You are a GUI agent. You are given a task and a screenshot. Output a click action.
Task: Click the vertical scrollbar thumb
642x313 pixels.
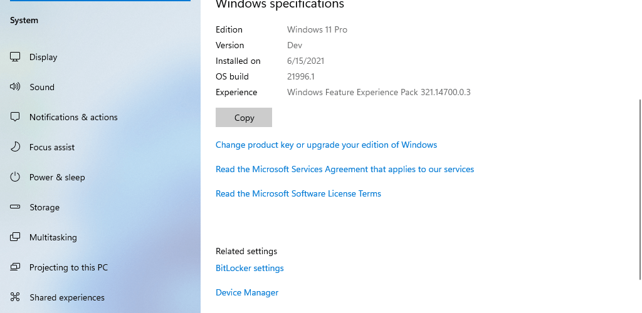[640, 189]
